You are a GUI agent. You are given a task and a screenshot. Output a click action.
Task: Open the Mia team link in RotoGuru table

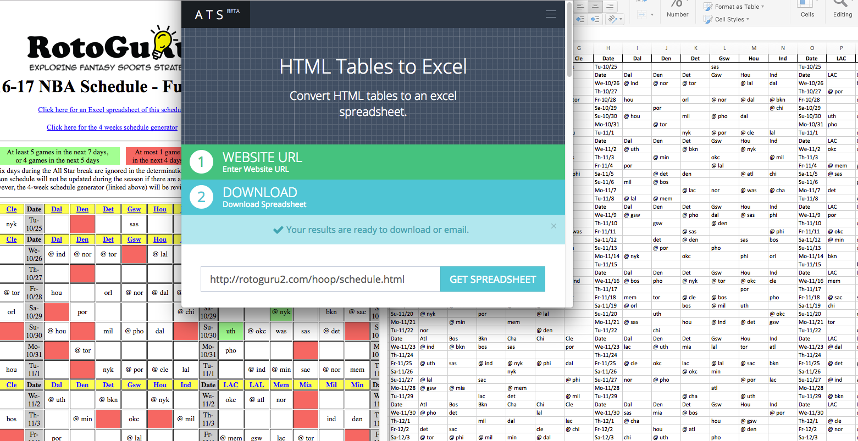click(306, 385)
